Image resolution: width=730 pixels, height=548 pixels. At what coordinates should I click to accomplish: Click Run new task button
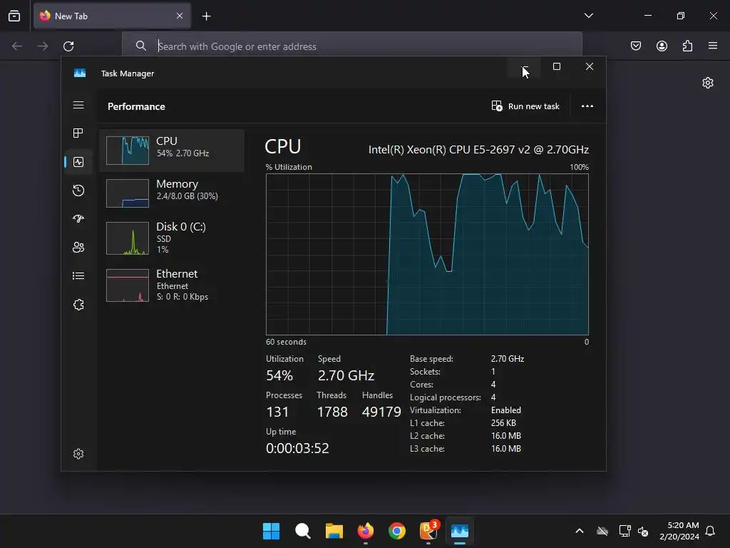(525, 106)
